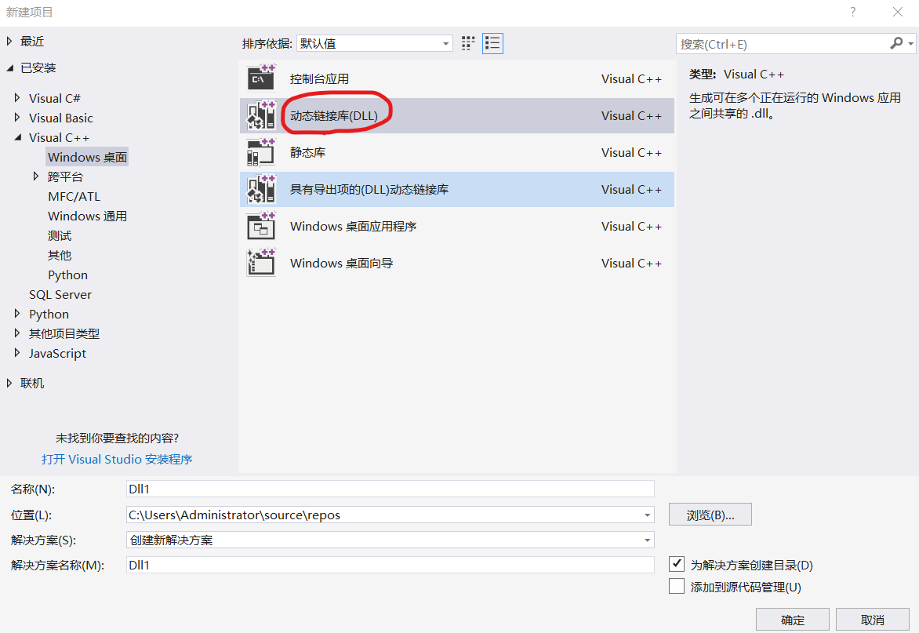Click the 浏览(B)... button
This screenshot has width=919, height=633.
(x=710, y=515)
